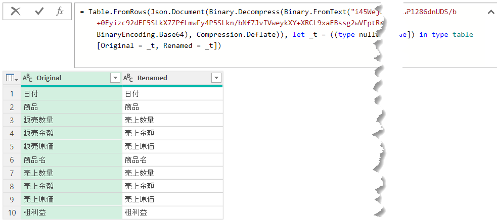Select row number 1
The image size is (497, 220).
(x=12, y=94)
